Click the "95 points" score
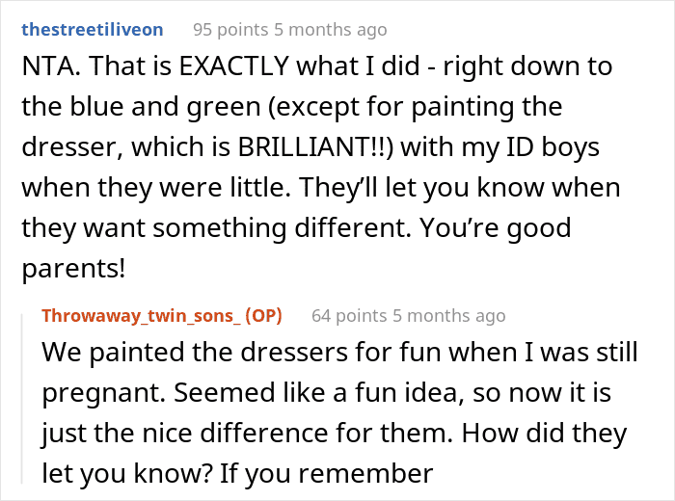Viewport: 675px width, 501px height. [233, 30]
